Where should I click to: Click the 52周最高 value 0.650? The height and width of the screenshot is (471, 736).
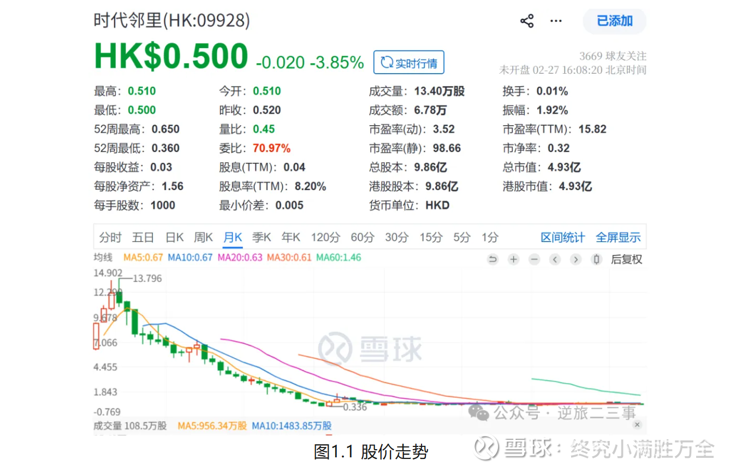[x=165, y=129]
